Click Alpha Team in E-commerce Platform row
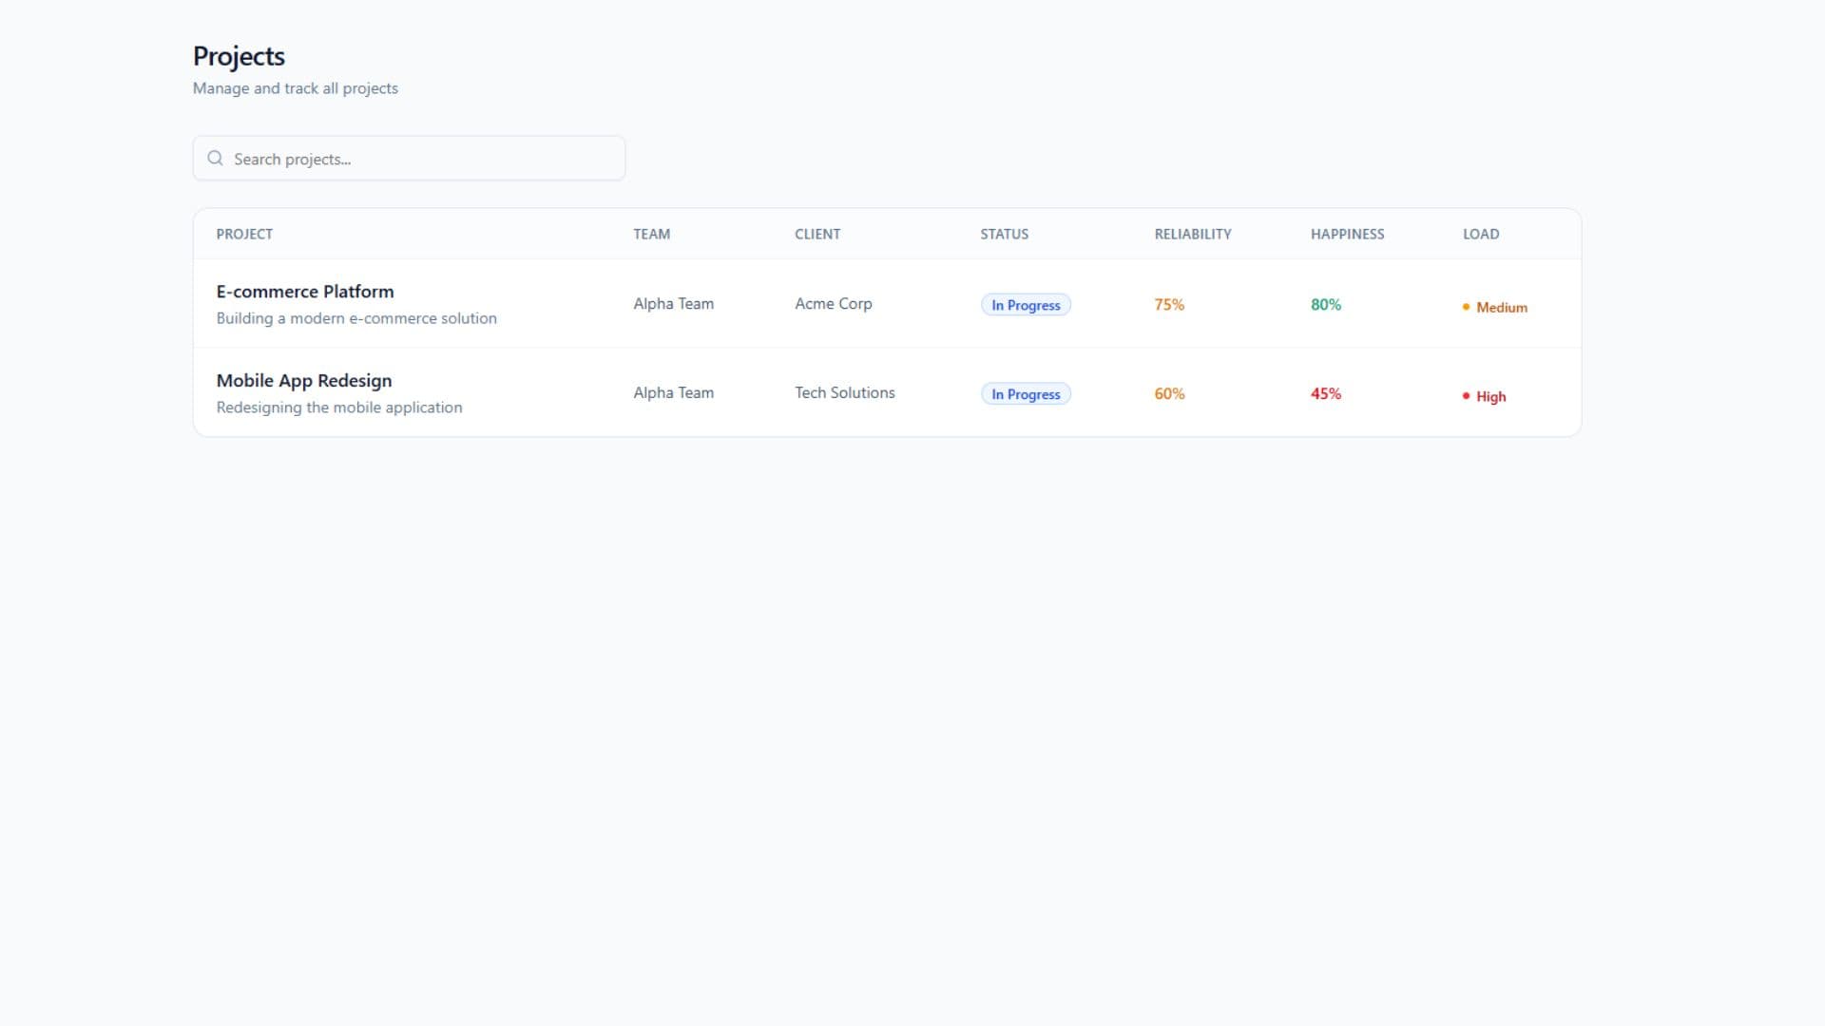 674,304
